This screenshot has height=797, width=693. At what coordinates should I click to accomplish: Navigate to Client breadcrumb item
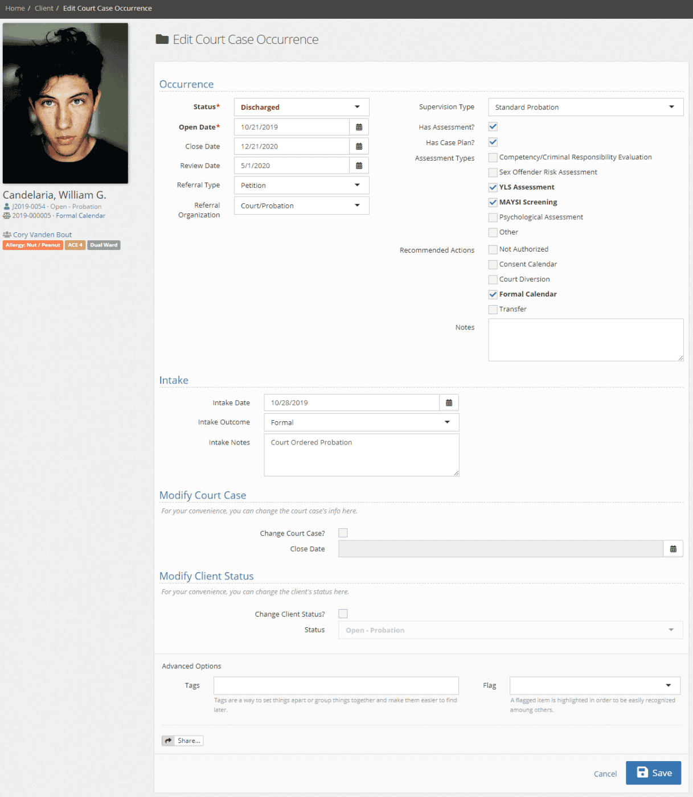tap(44, 9)
